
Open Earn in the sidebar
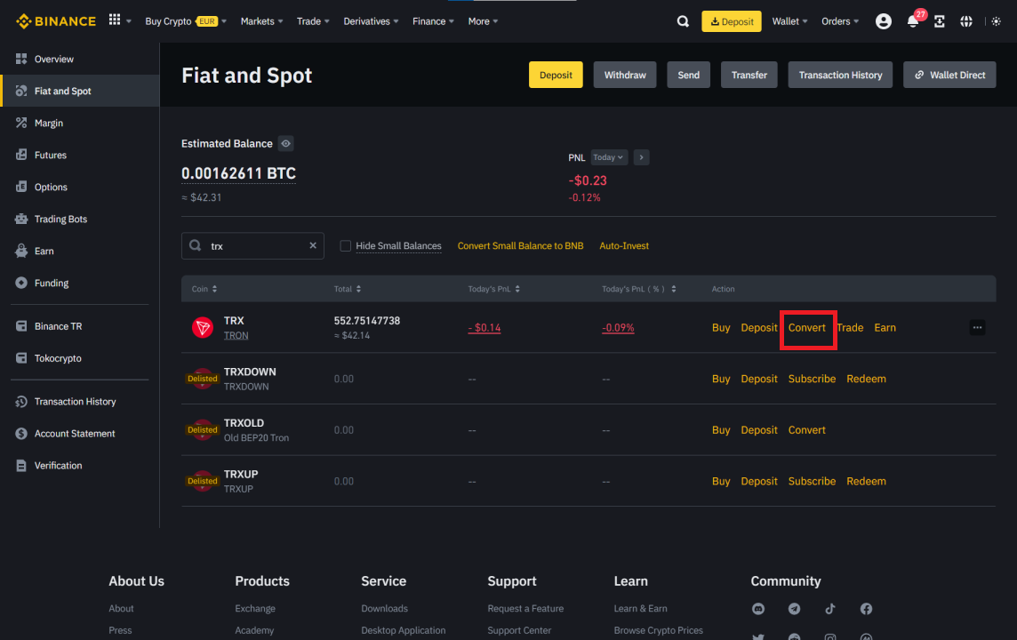coord(80,251)
